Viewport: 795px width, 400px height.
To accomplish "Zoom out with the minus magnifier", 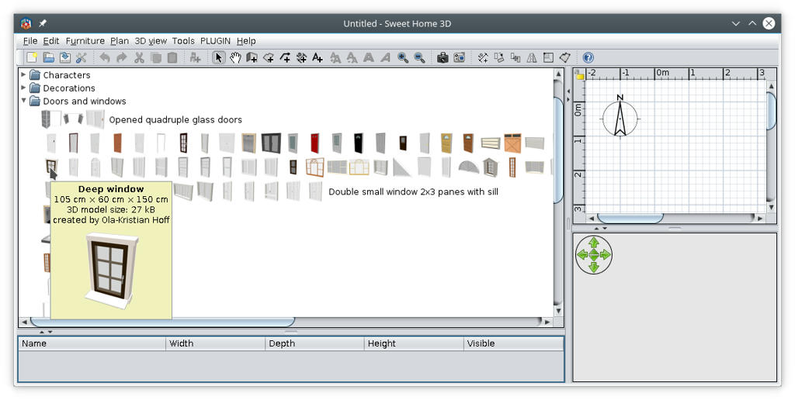I will pyautogui.click(x=419, y=57).
